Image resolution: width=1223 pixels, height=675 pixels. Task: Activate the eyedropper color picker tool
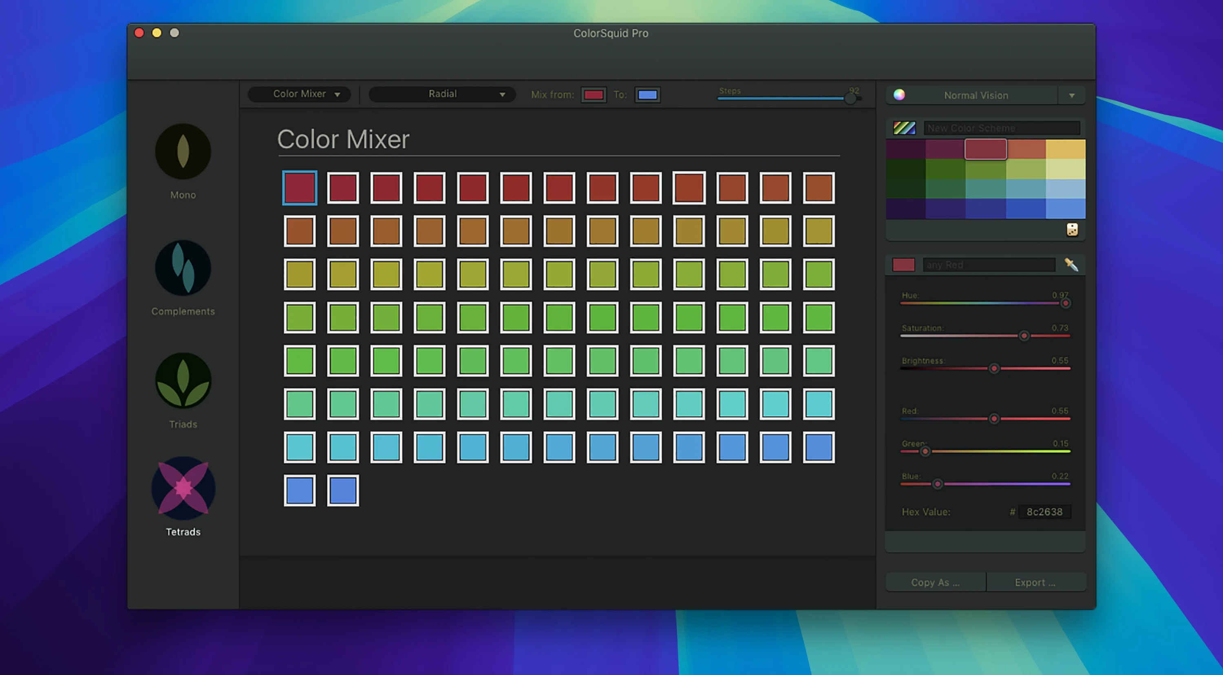(x=1071, y=265)
